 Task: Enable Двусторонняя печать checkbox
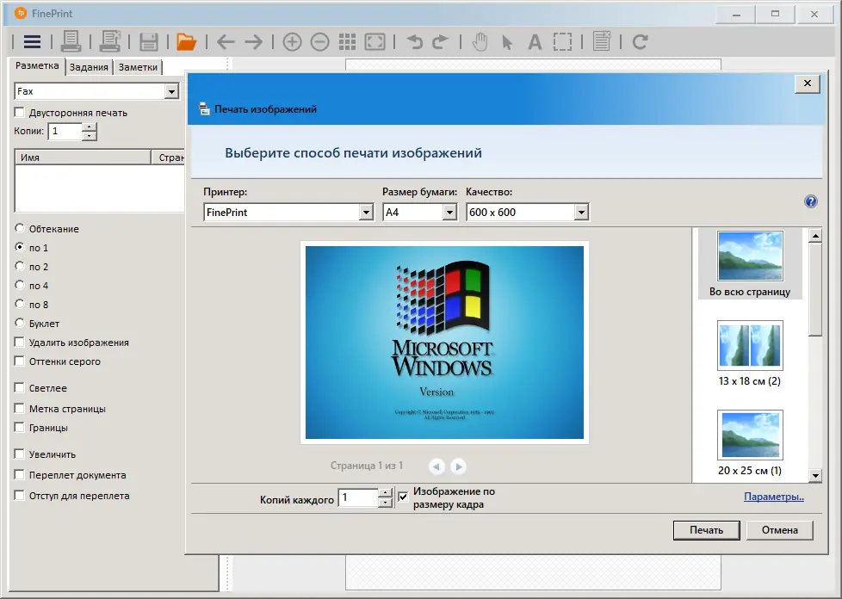20,112
